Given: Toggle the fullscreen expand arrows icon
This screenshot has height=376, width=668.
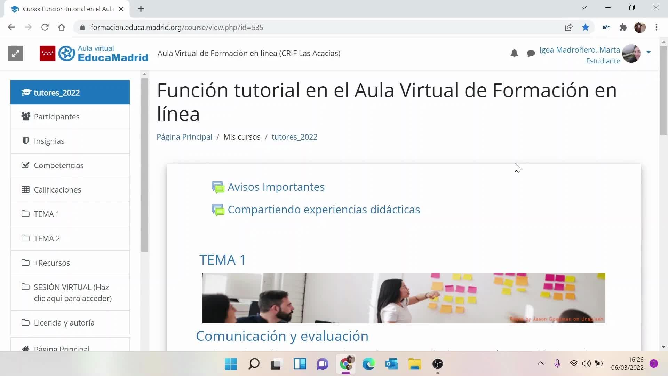Looking at the screenshot, I should [x=16, y=53].
